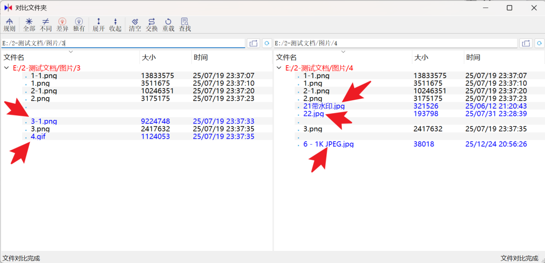
Task: Sort left pane by 时间 column
Action: pos(232,57)
